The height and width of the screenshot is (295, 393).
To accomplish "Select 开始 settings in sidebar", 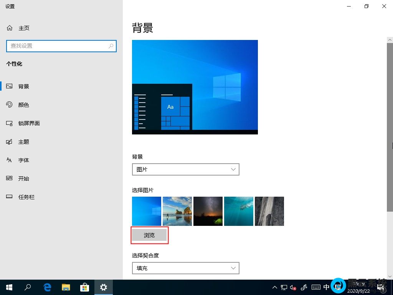I will click(x=23, y=178).
